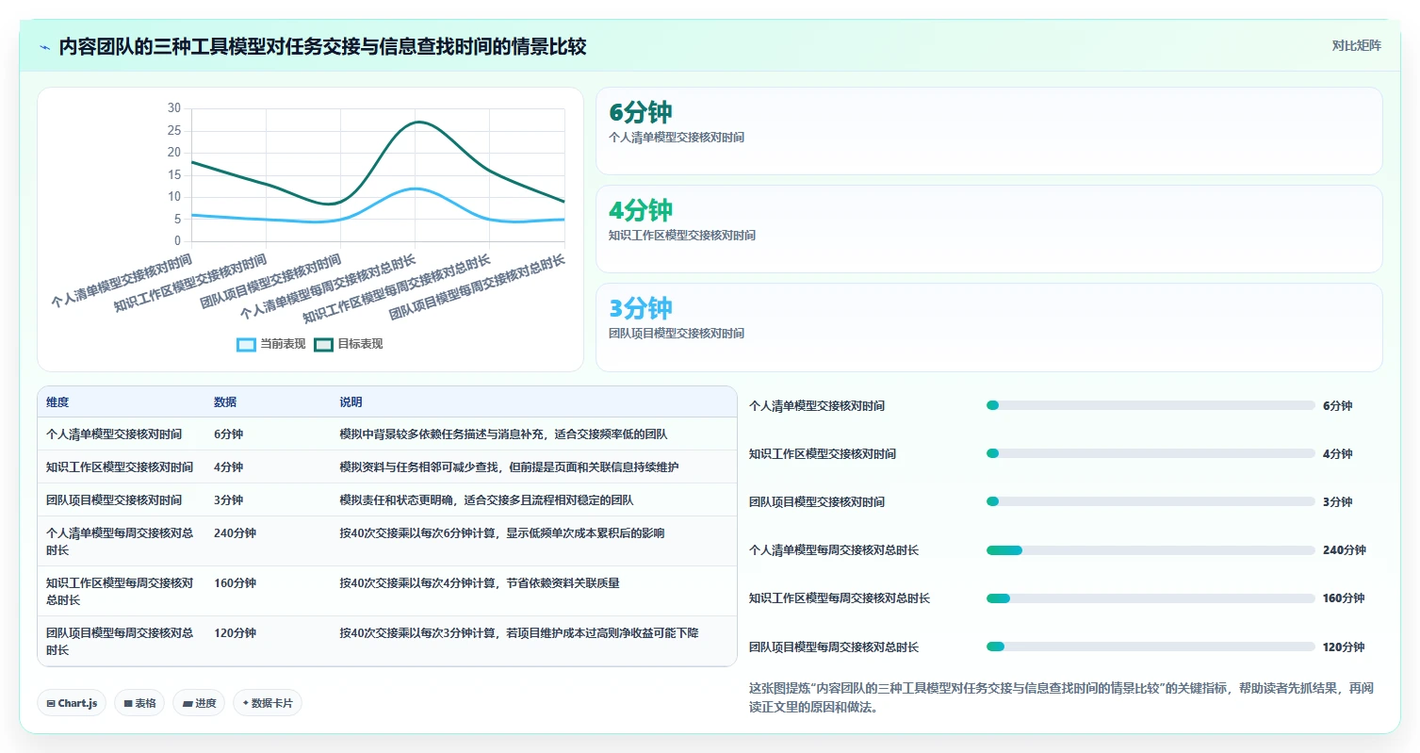
Task: Click the 120分钟 value beside progress bar
Action: (1344, 647)
